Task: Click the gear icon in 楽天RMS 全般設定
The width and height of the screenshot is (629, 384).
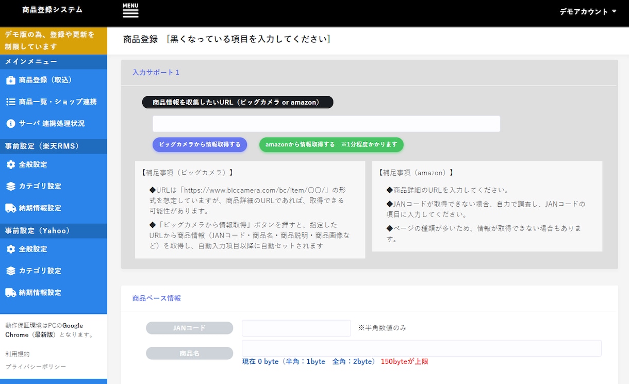Action: [x=11, y=164]
